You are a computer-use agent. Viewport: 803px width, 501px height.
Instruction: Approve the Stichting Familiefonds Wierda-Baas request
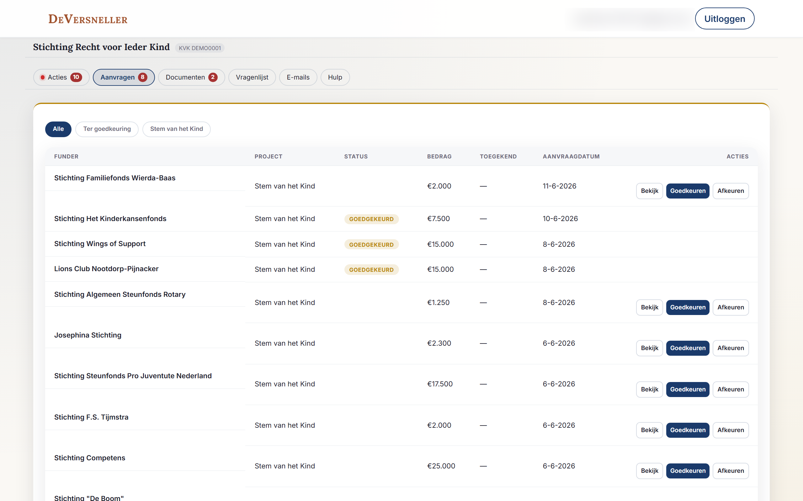[x=688, y=191]
